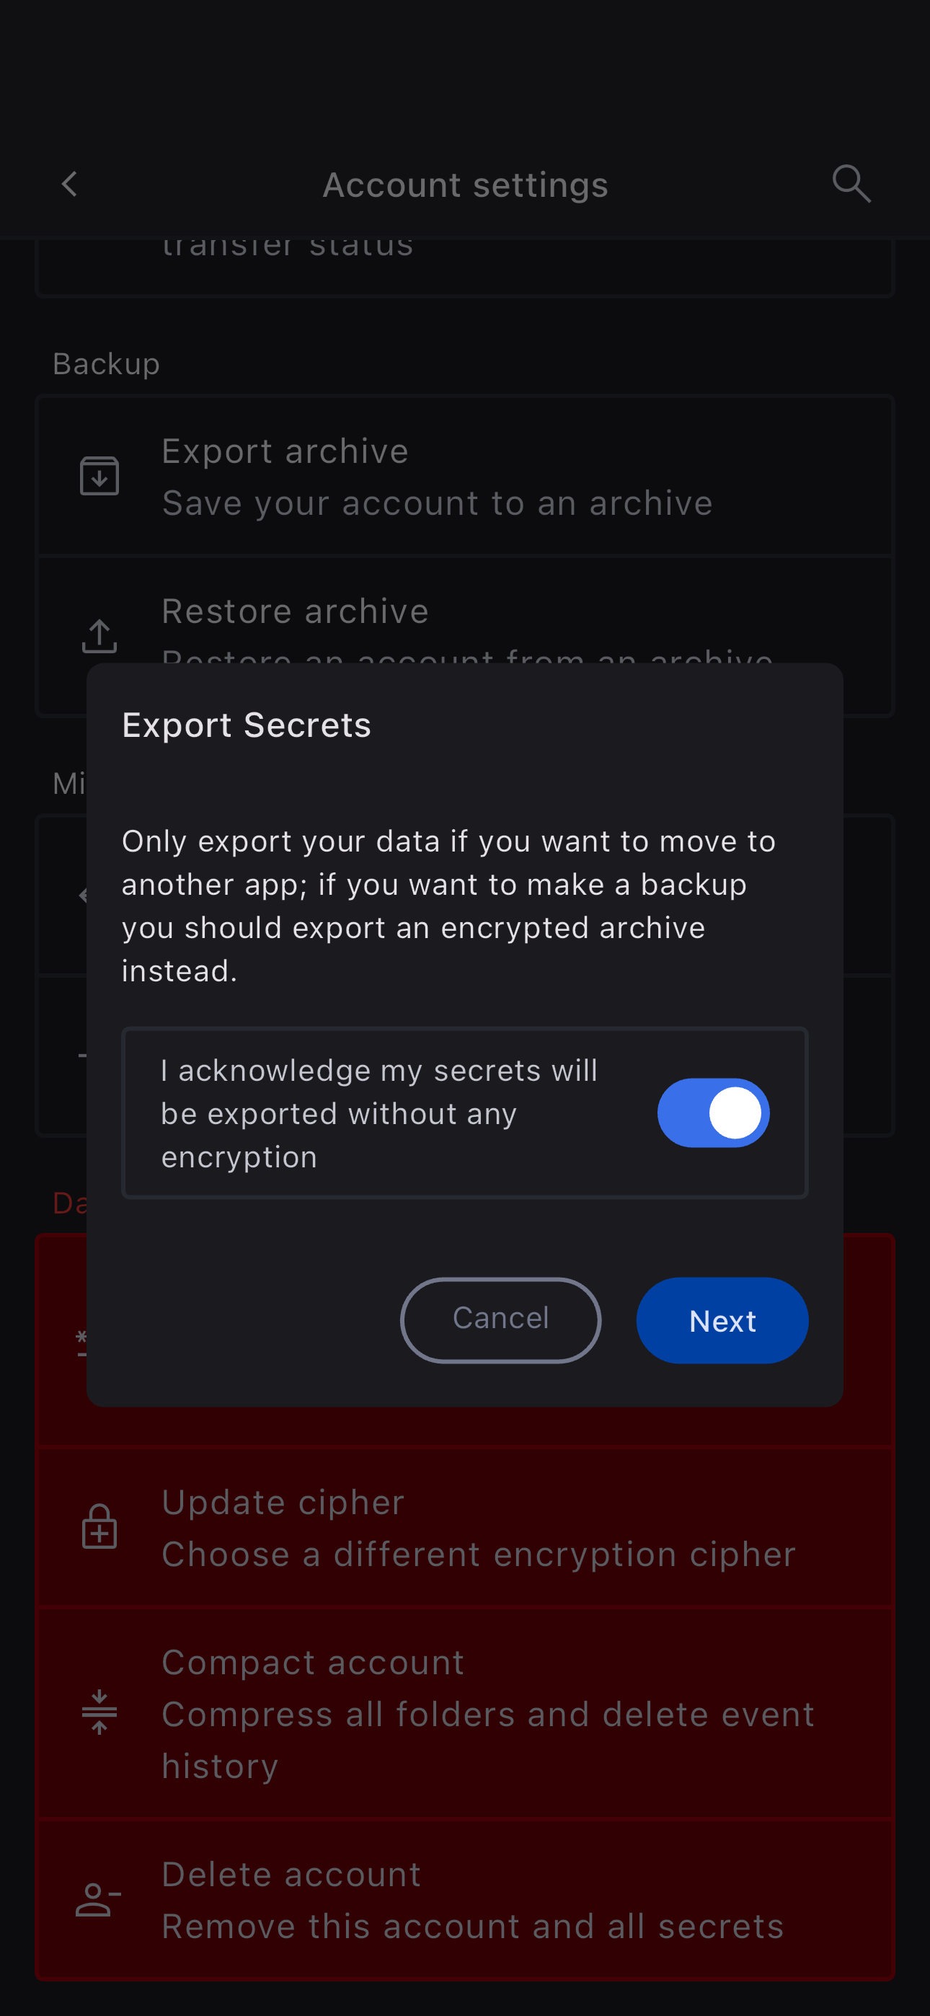Click the Export Secrets dialog title
The height and width of the screenshot is (2016, 930).
[x=247, y=725]
